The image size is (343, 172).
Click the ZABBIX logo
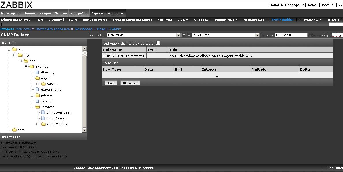(x=16, y=5)
